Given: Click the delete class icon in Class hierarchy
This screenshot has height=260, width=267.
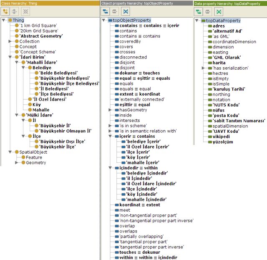Looking at the screenshot, I should [x=25, y=11].
